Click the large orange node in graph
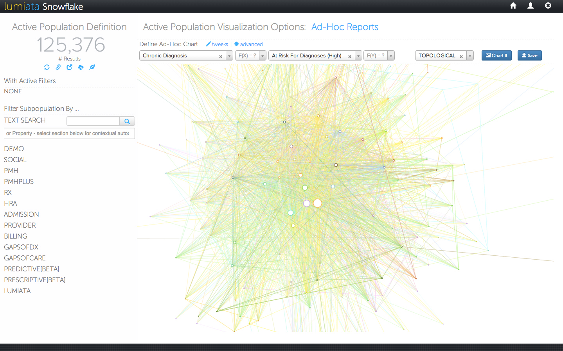Screen dimensions: 563x351 click(318, 203)
